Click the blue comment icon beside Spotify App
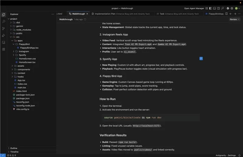Screen dimensions: 243x157 pos(201,58)
